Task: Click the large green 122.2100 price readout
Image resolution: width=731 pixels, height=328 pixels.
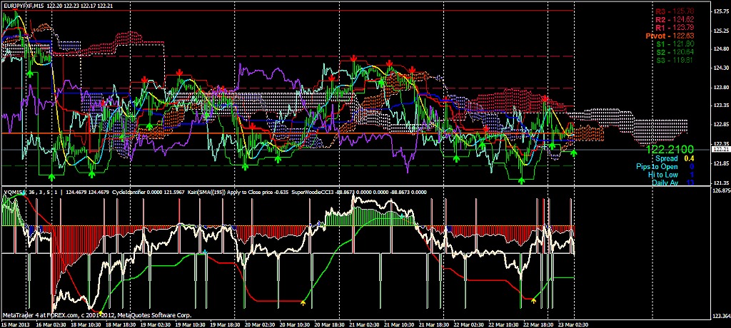Action: coord(670,150)
